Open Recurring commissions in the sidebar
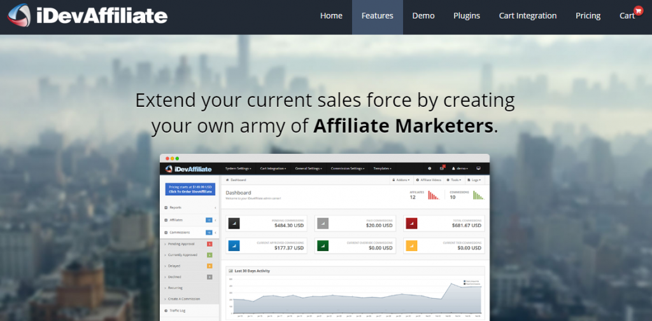Screen dimensions: 652x321 pos(190,288)
